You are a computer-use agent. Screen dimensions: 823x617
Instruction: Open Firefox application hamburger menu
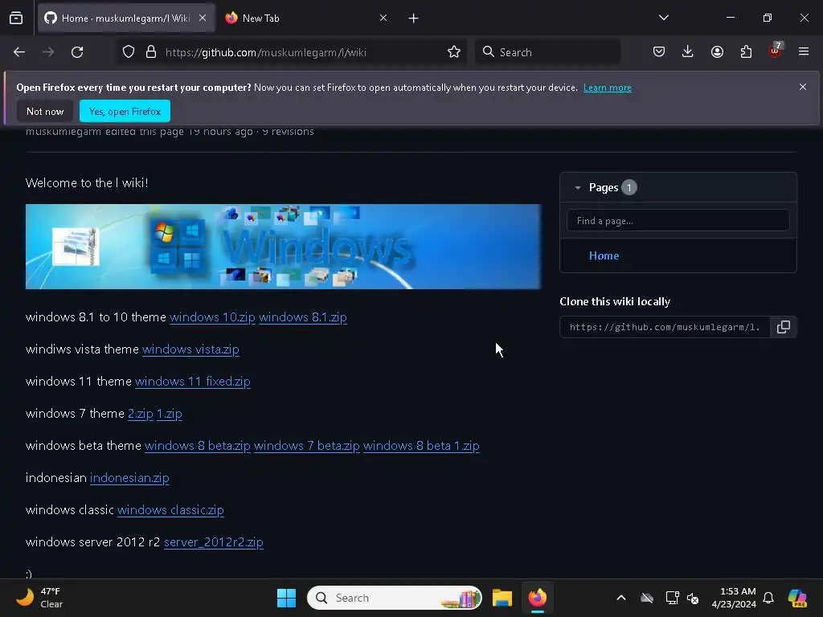coord(804,52)
